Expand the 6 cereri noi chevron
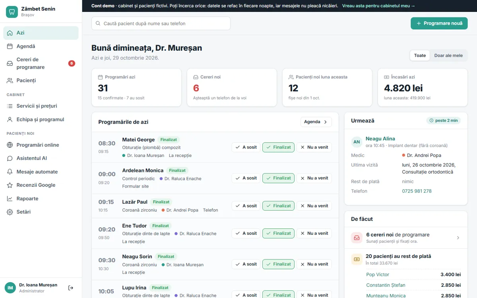 [x=458, y=238]
